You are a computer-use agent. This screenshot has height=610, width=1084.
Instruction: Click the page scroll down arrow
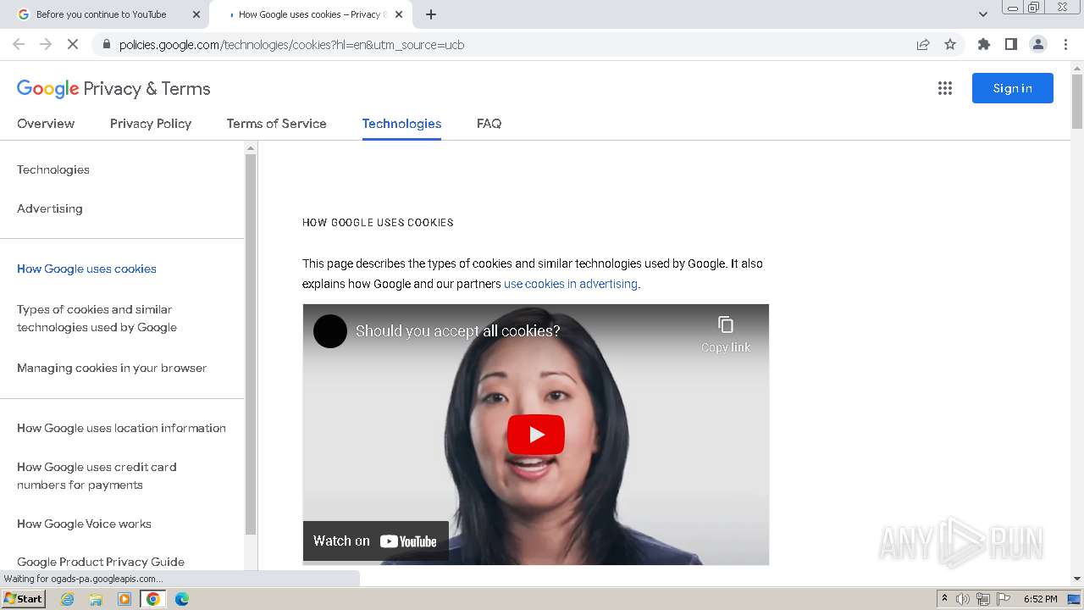coord(1077,579)
